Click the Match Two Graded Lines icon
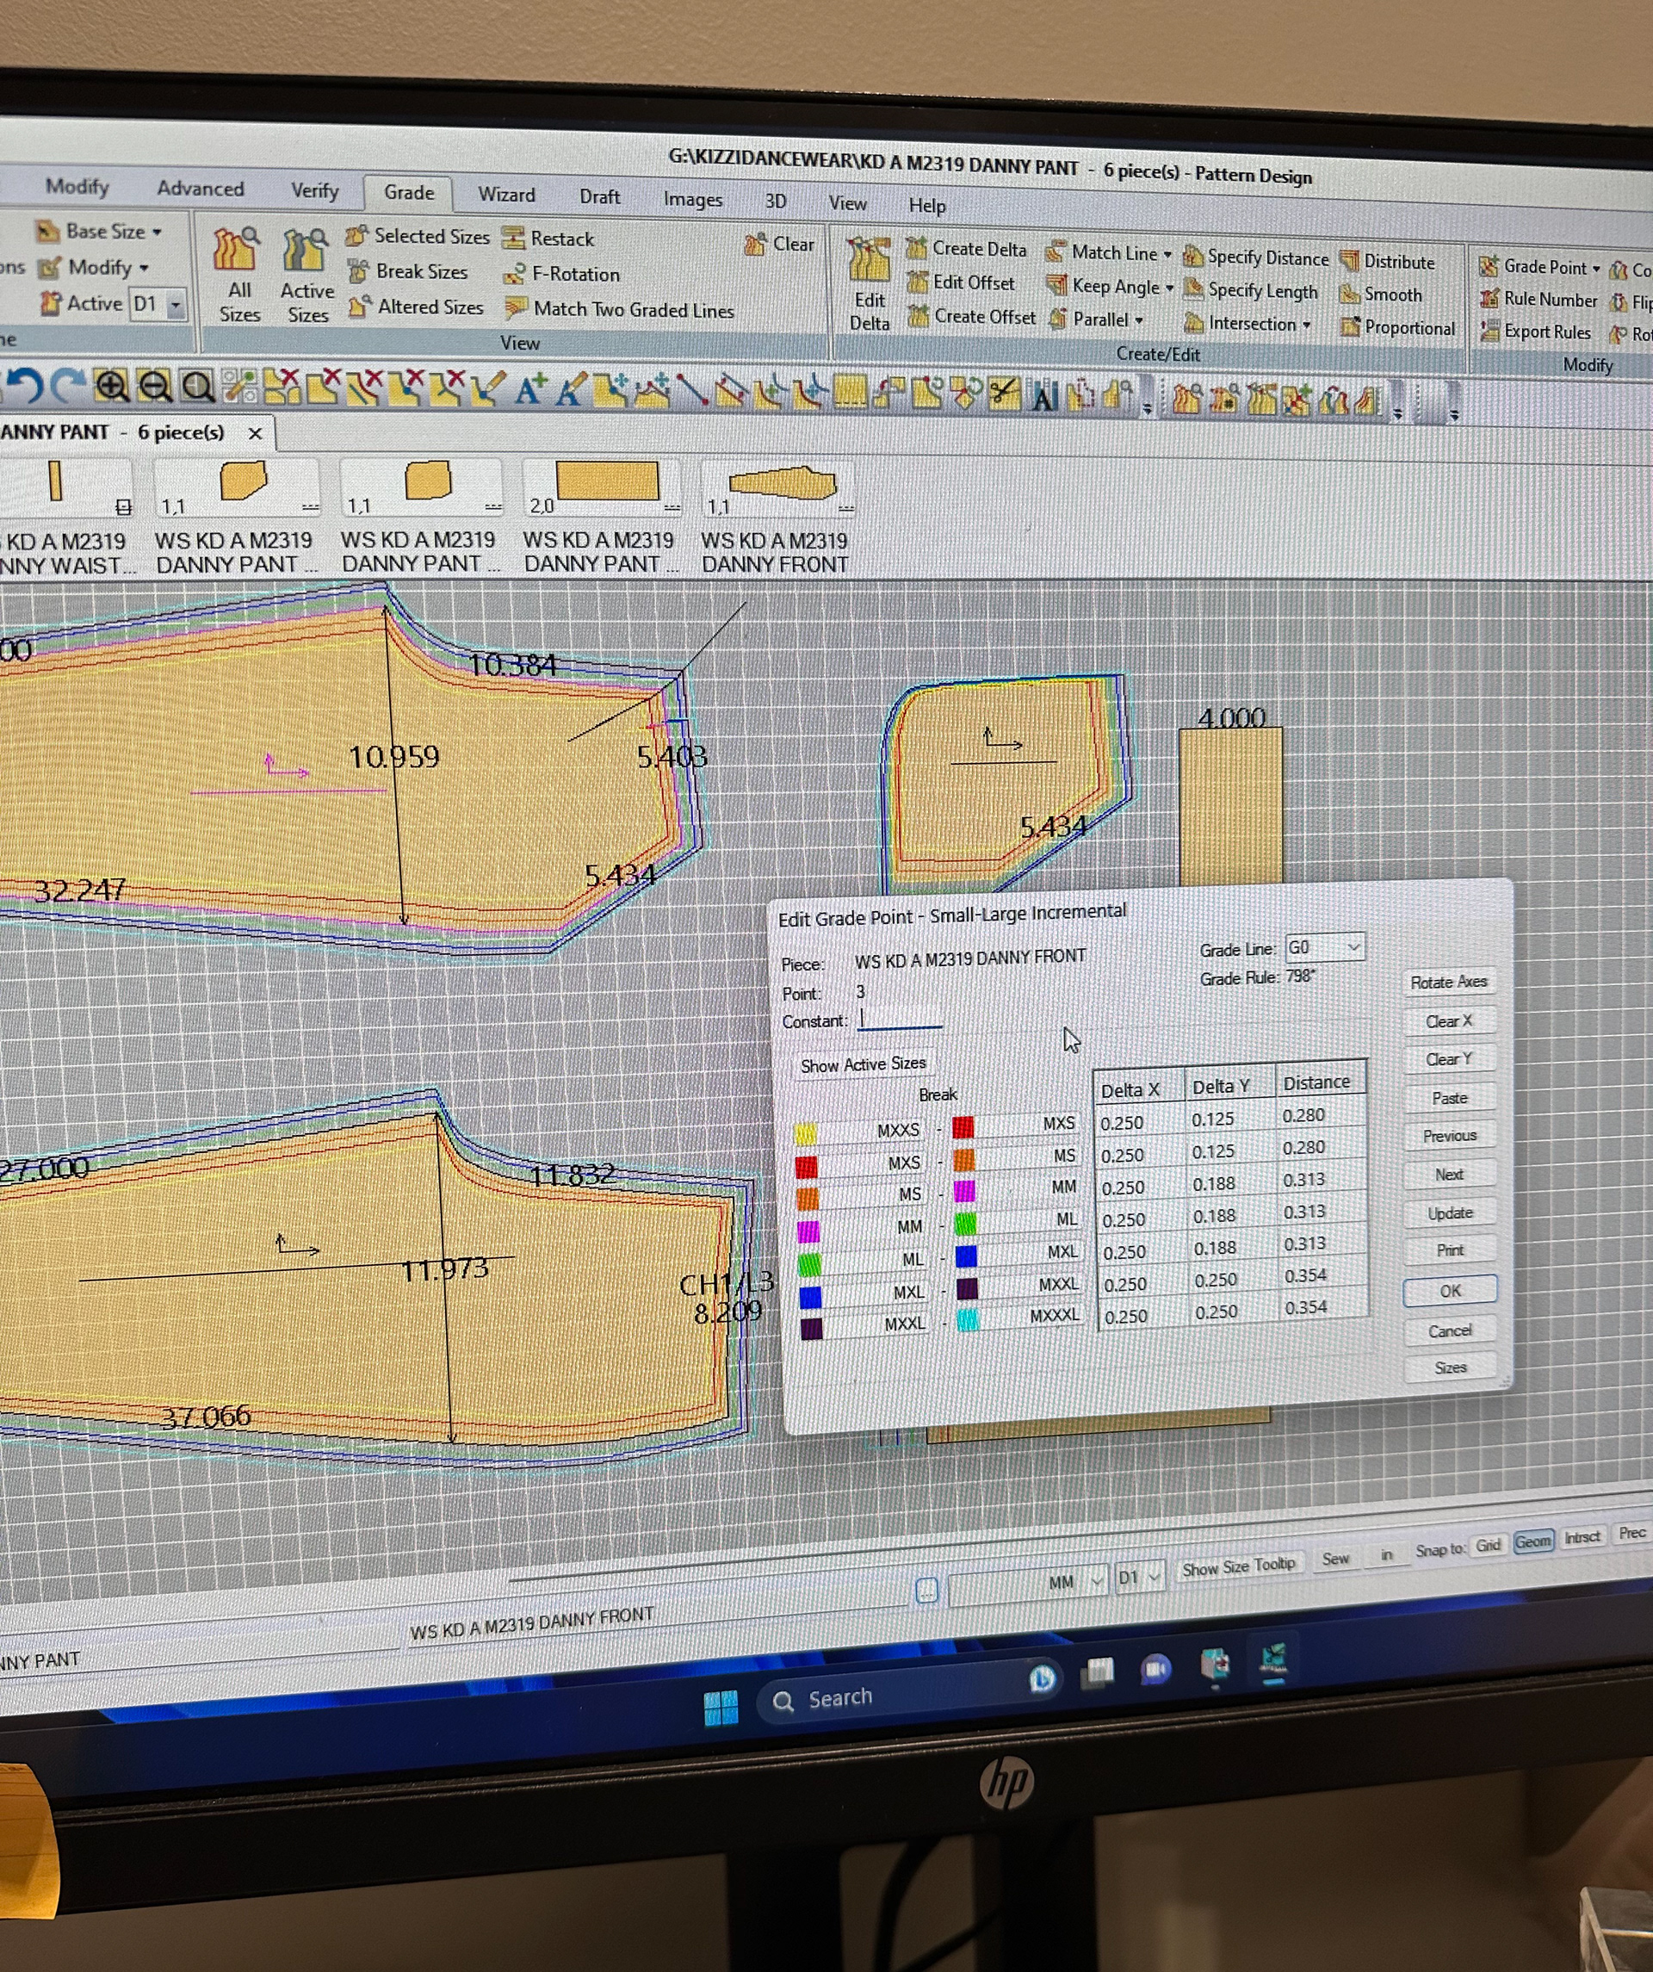This screenshot has height=1972, width=1653. pos(516,309)
